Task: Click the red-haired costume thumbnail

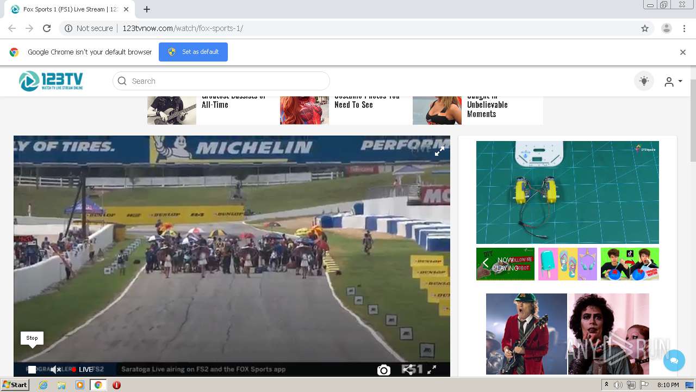Action: click(x=304, y=109)
